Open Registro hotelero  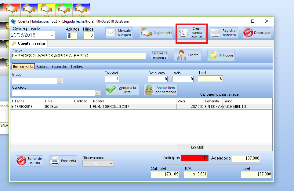coord(224,33)
